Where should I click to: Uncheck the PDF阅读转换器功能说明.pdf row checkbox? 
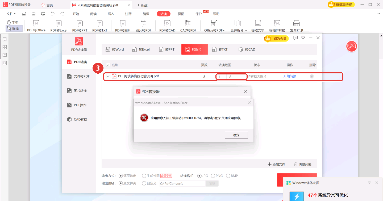coord(108,76)
